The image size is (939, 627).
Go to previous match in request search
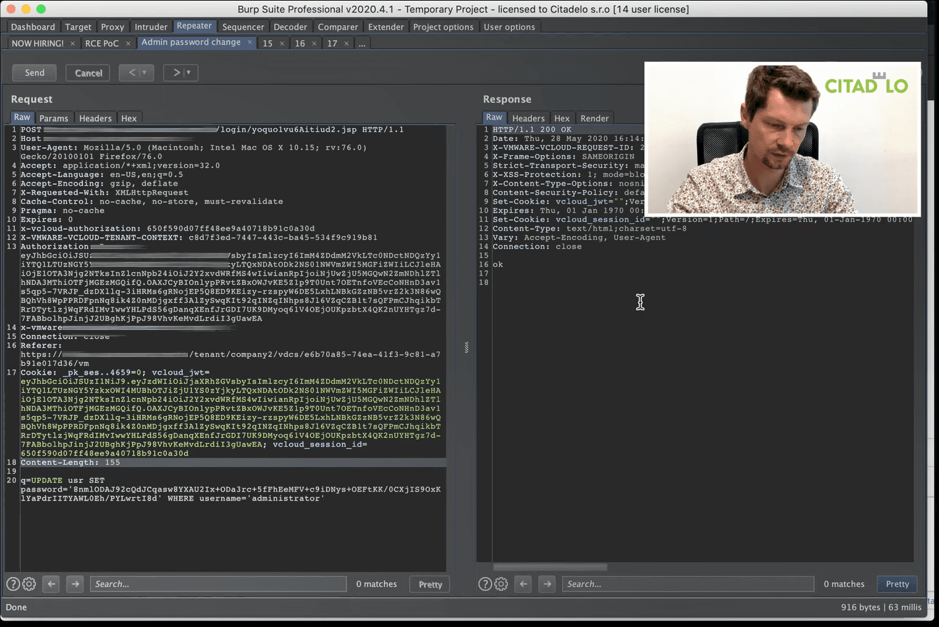click(51, 584)
